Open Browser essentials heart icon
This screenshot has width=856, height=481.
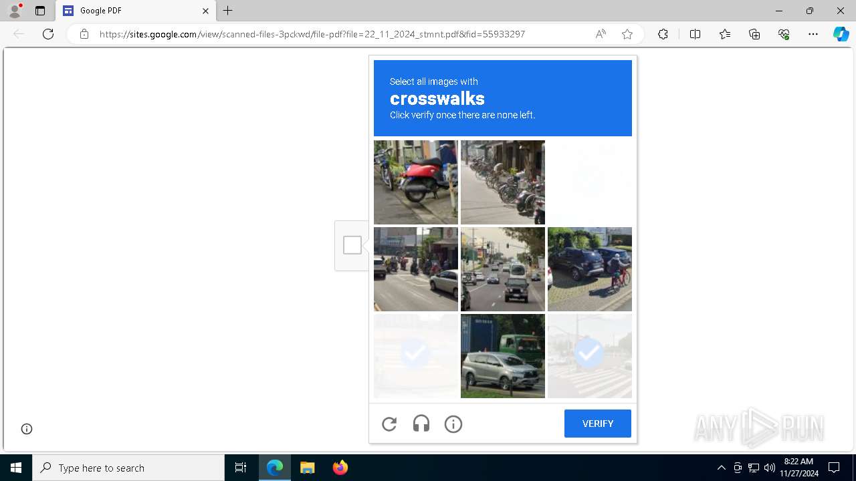(x=784, y=34)
